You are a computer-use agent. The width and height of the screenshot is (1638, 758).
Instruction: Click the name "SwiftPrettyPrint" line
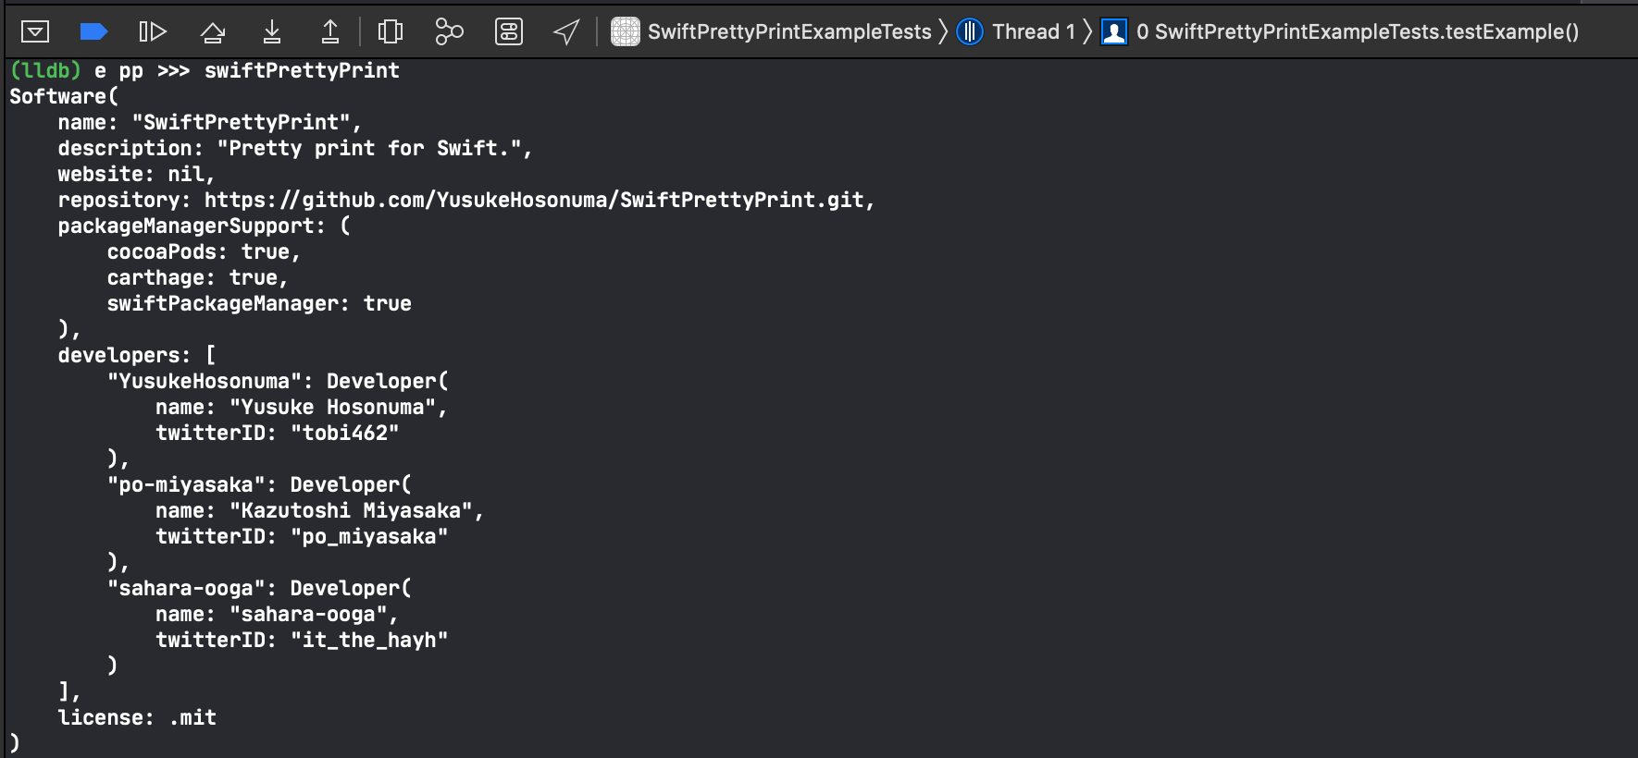point(209,122)
